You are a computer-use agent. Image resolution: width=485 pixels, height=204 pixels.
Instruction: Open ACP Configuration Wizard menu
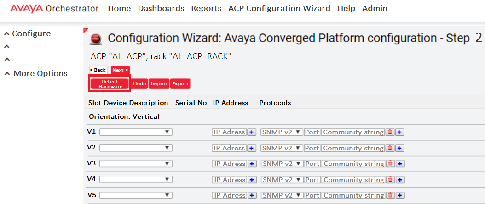279,8
